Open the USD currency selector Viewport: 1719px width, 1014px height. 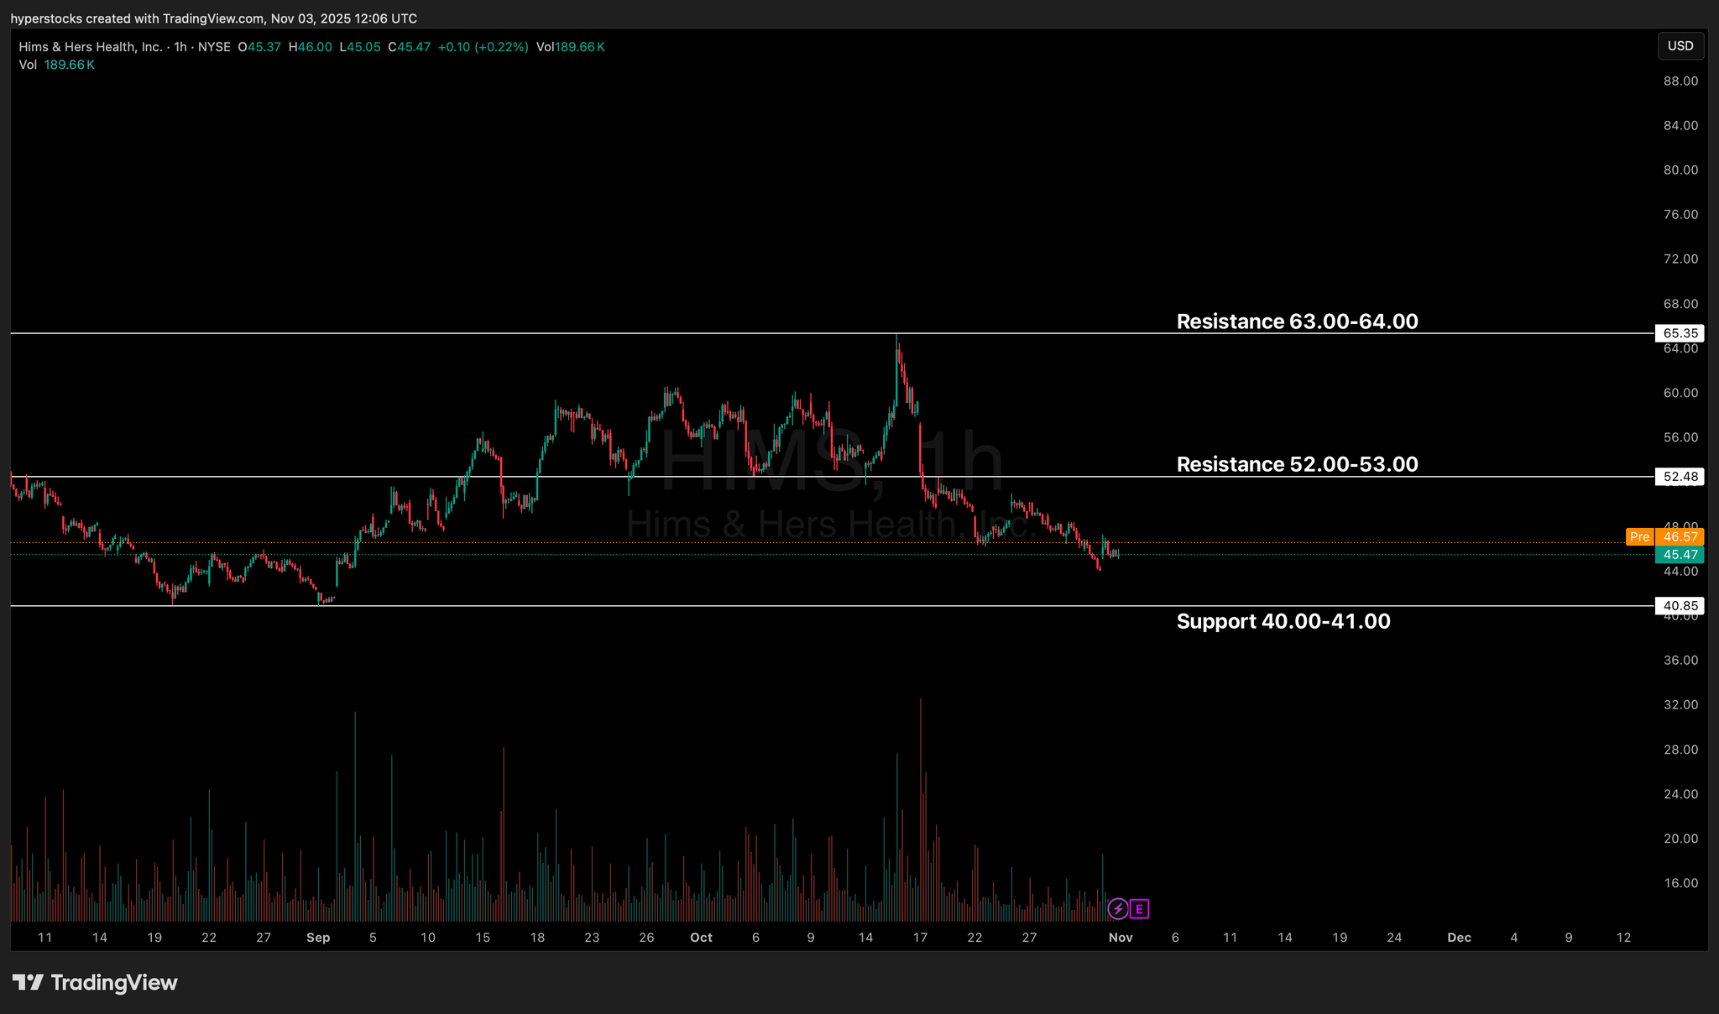[1680, 46]
